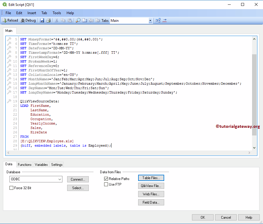Open Find with the magnifier icon

click(x=79, y=20)
